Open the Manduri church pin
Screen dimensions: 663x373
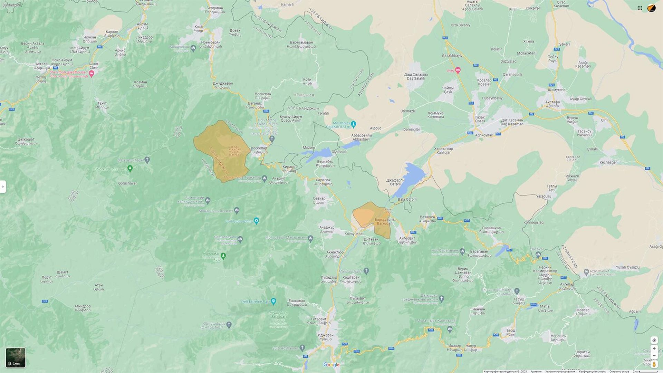(366, 270)
